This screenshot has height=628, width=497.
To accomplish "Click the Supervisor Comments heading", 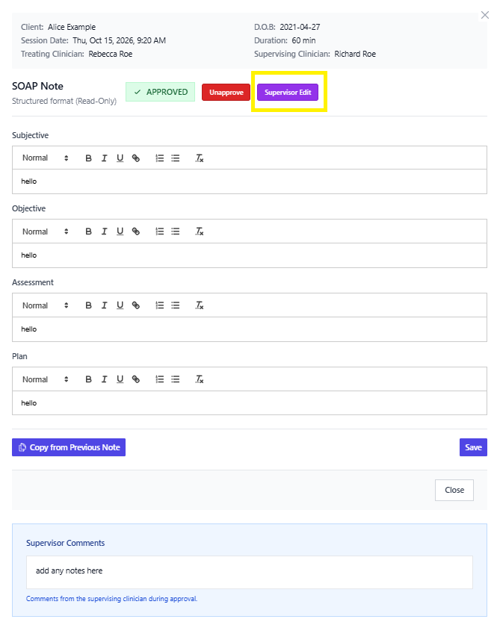I will coord(65,543).
